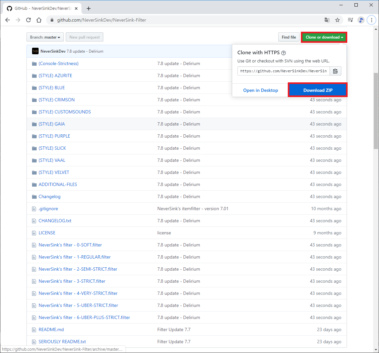Click file icon next to .gitignore
379x353 pixels.
34,209
